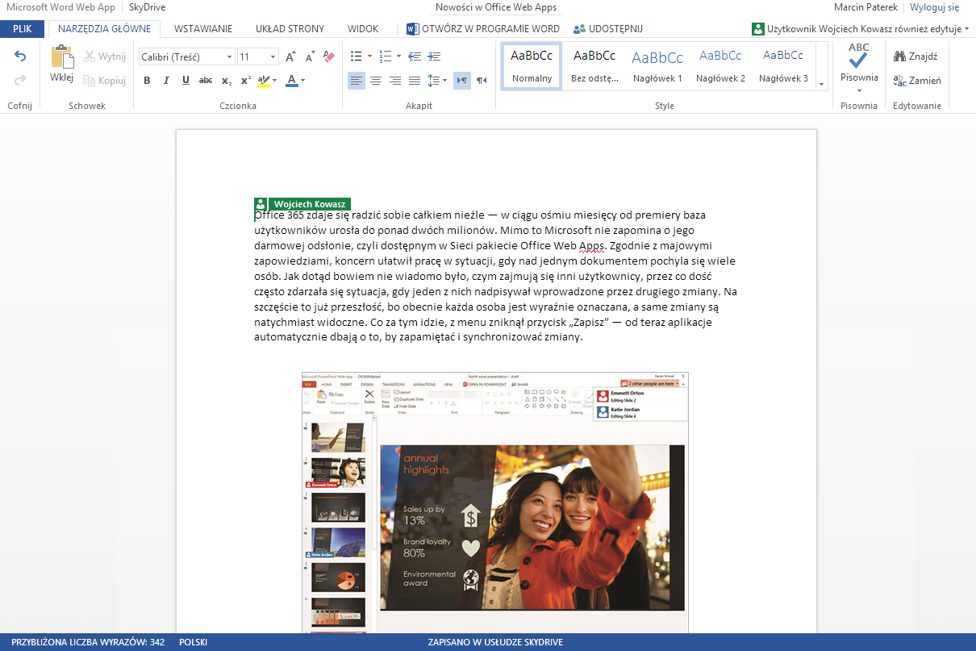The height and width of the screenshot is (651, 976).
Task: Insert a numbered list
Action: click(x=385, y=56)
